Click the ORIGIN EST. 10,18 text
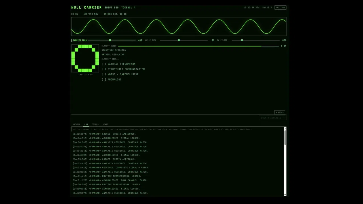Viewport: 363px width, 204px height. [x=115, y=14]
